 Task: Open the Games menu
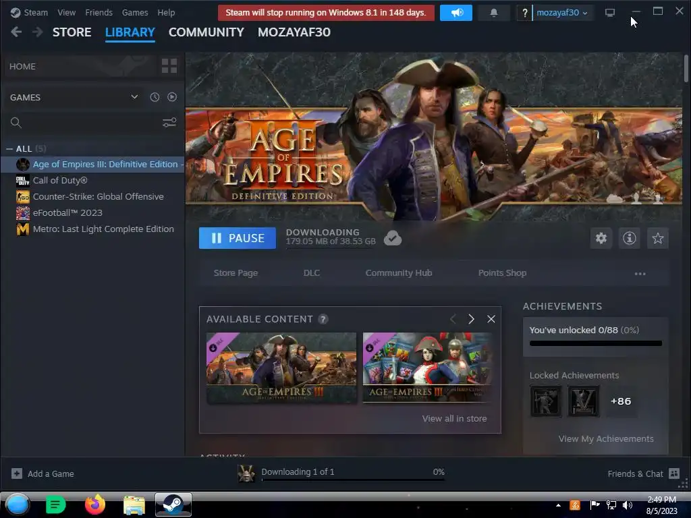coord(135,13)
